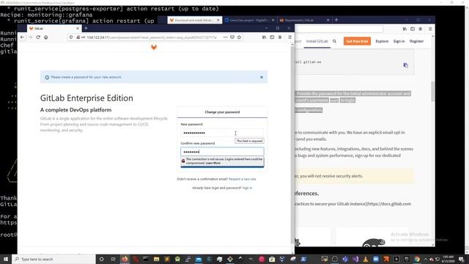This screenshot has height=264, width=469.
Task: Open Task View on the taskbar
Action: click(113, 259)
